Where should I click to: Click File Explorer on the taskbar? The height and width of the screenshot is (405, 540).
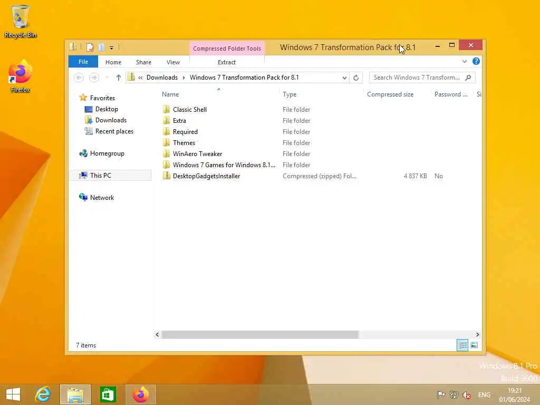(75, 394)
